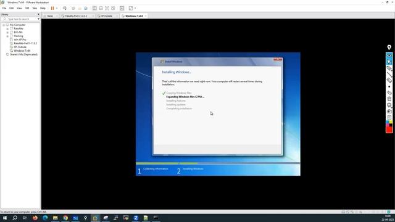Open the snapshot manager toolbar icon
The image size is (395, 222).
pyautogui.click(x=86, y=8)
